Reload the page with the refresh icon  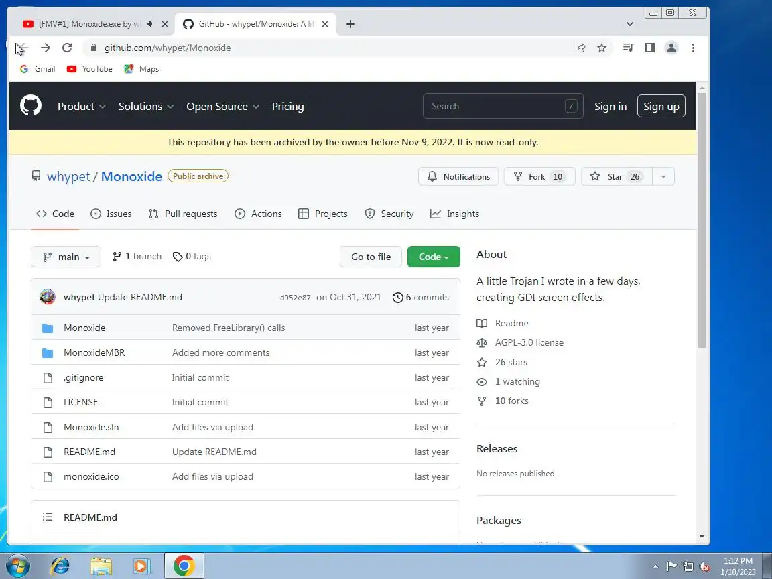(x=67, y=48)
